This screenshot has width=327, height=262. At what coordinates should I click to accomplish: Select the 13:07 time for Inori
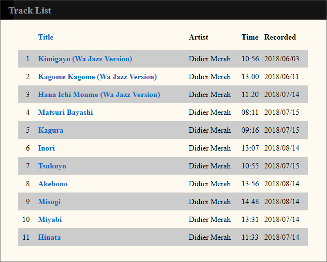click(x=250, y=148)
